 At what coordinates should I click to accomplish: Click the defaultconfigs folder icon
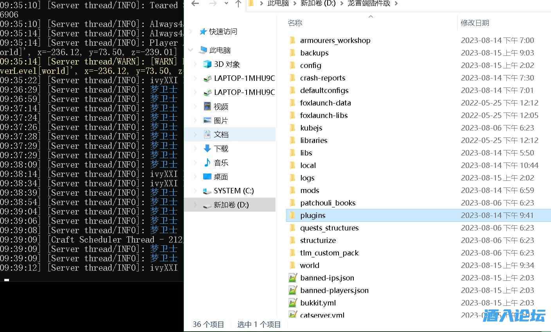click(292, 90)
